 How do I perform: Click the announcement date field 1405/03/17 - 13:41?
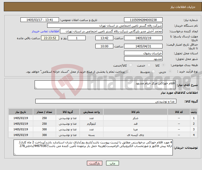[x=40, y=20]
